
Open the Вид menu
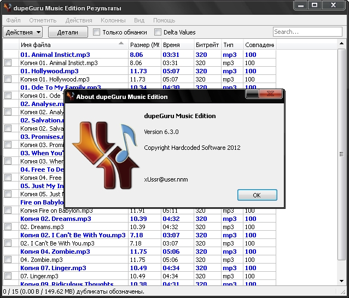coord(139,20)
